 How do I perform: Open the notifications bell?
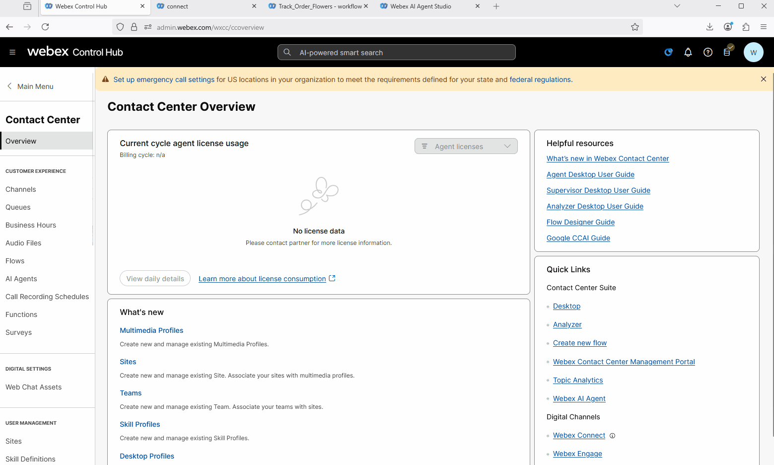[688, 52]
